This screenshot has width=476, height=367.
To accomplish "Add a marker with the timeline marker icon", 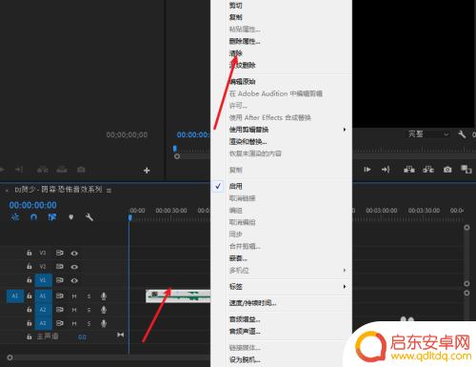I will coord(71,217).
